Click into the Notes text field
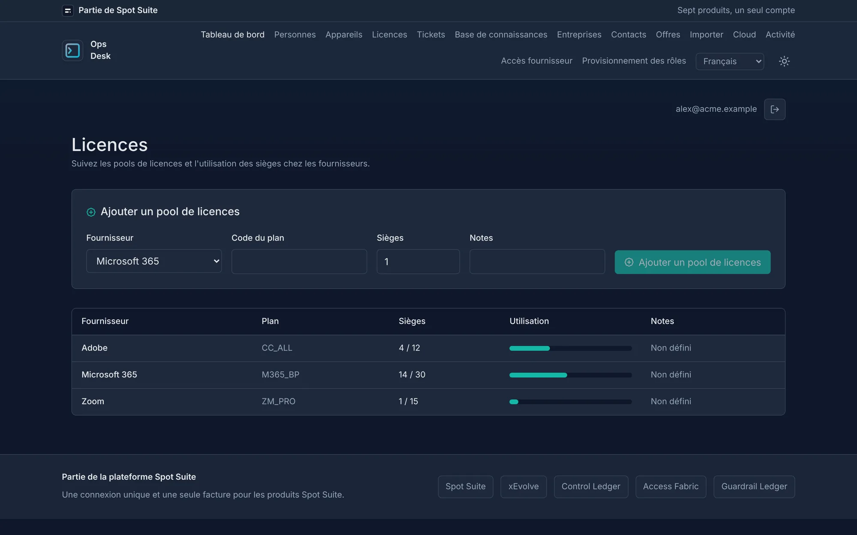Image resolution: width=857 pixels, height=535 pixels. [x=537, y=262]
